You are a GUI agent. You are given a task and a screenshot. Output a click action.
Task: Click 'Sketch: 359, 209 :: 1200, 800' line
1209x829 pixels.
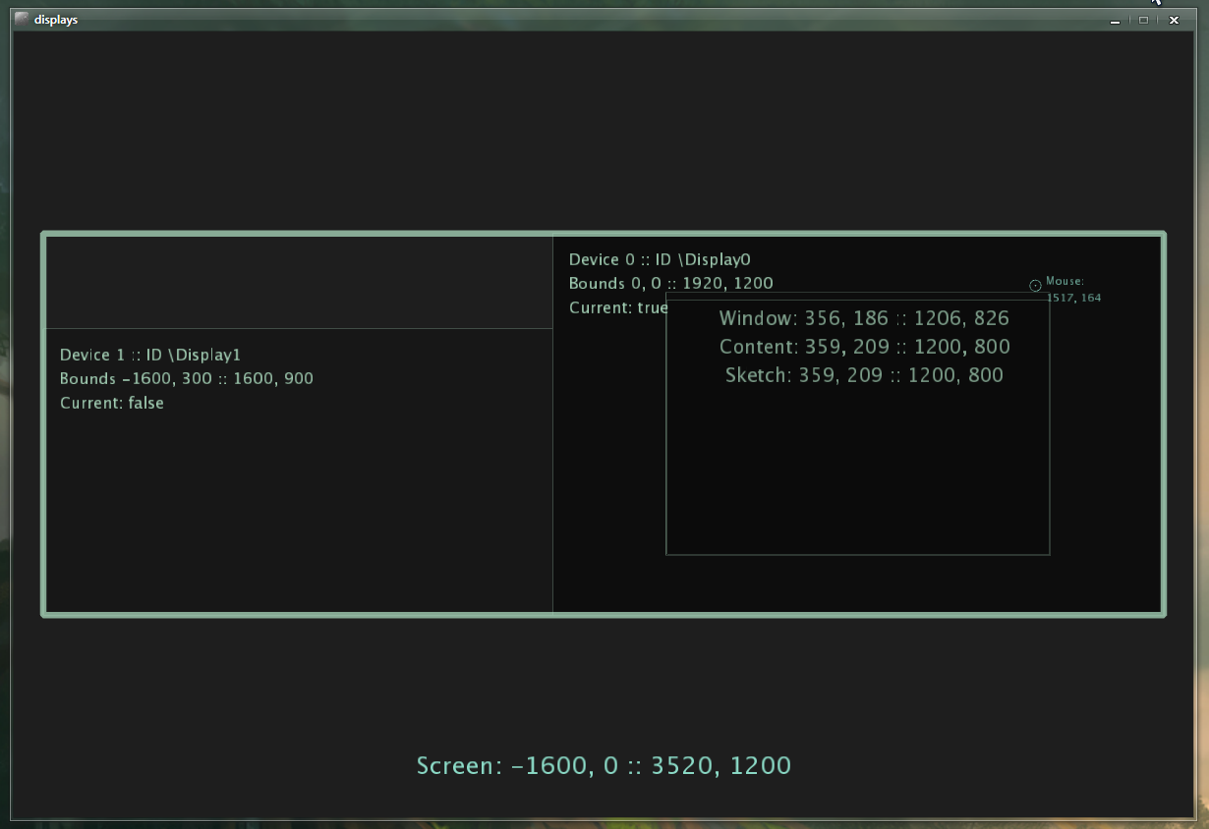tap(864, 375)
